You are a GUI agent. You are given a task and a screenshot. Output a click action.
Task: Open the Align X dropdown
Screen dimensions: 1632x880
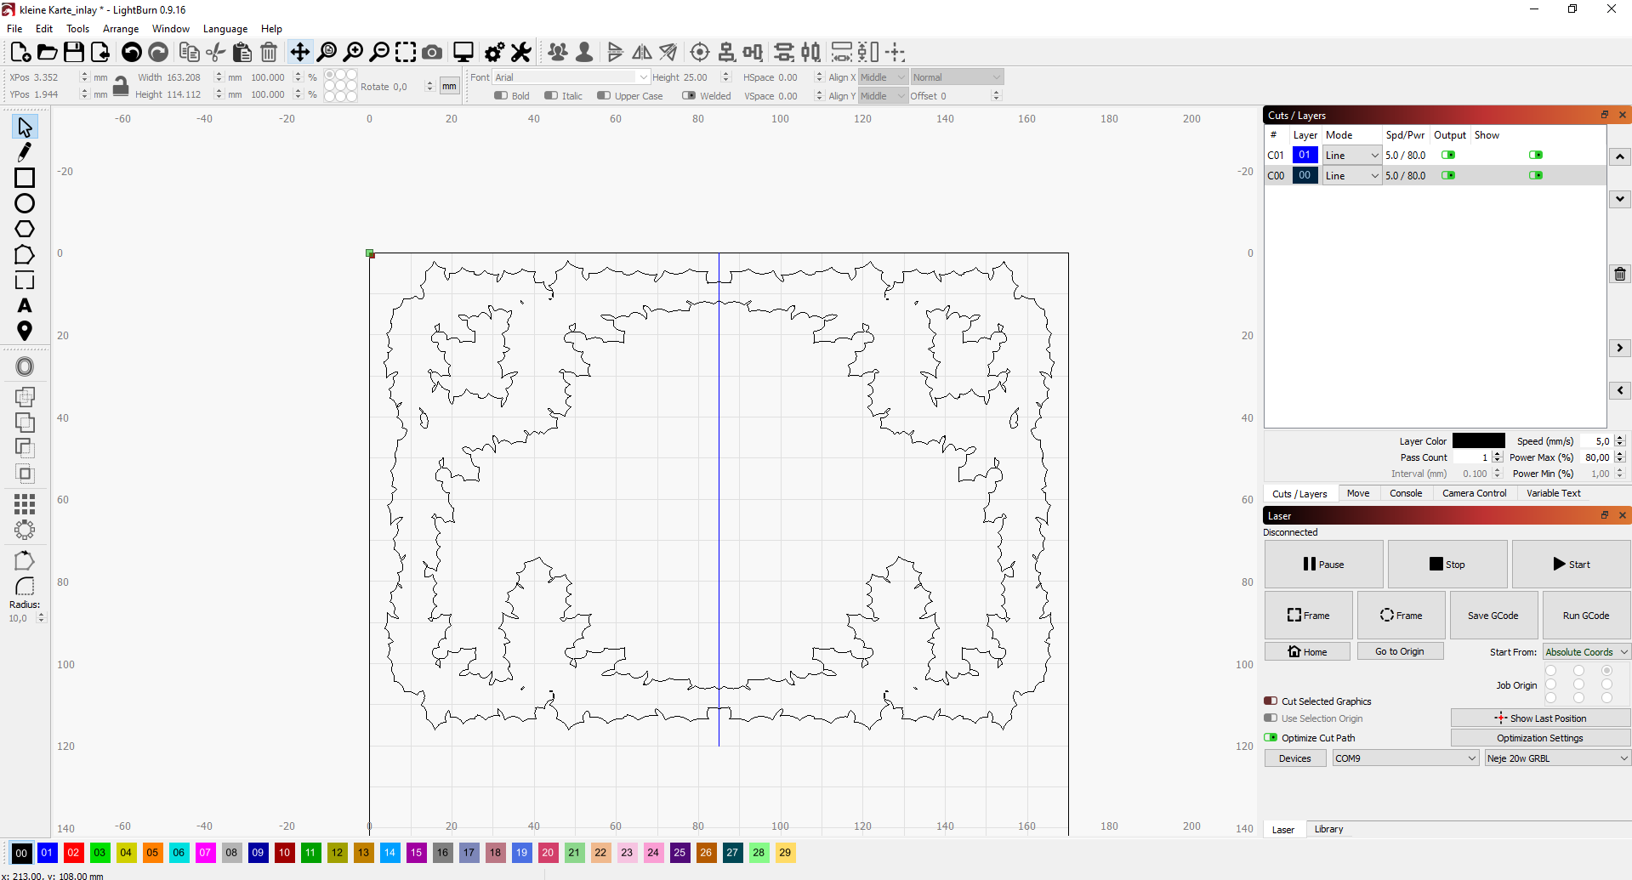click(883, 77)
